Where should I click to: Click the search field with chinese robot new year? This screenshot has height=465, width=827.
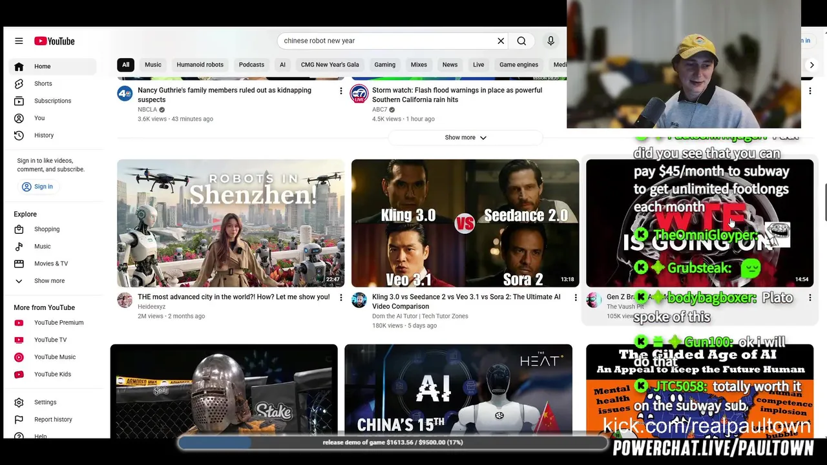[386, 41]
